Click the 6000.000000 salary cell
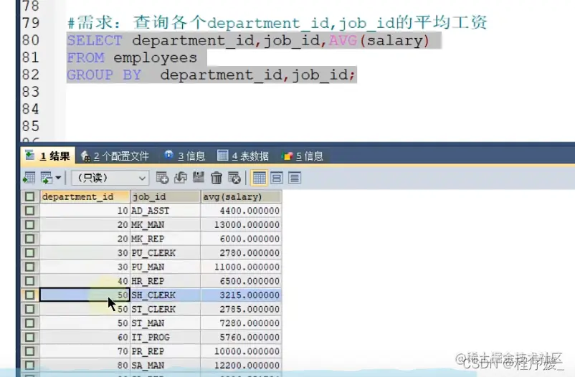Image resolution: width=575 pixels, height=377 pixels. [x=242, y=239]
